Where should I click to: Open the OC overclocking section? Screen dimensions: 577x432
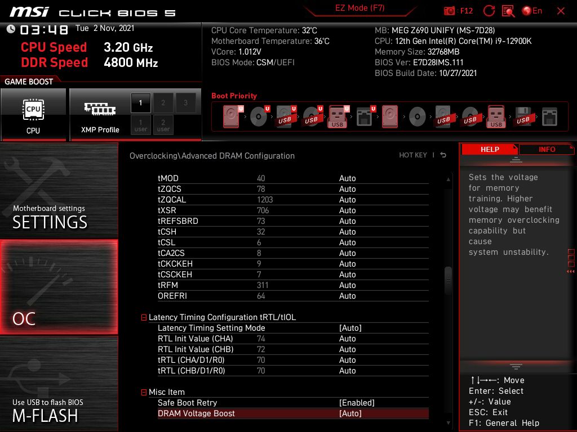pos(59,287)
